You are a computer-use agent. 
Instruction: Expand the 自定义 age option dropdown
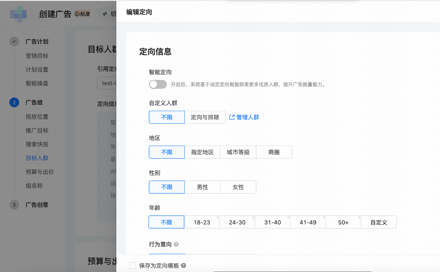point(379,222)
